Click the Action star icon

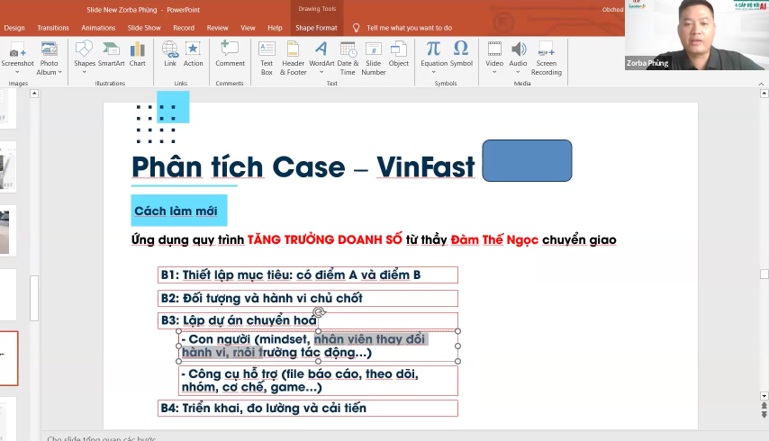coord(193,49)
